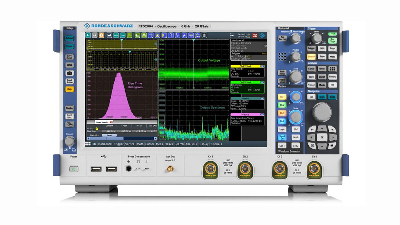Open help via the orange question-mark icon

coord(102,36)
